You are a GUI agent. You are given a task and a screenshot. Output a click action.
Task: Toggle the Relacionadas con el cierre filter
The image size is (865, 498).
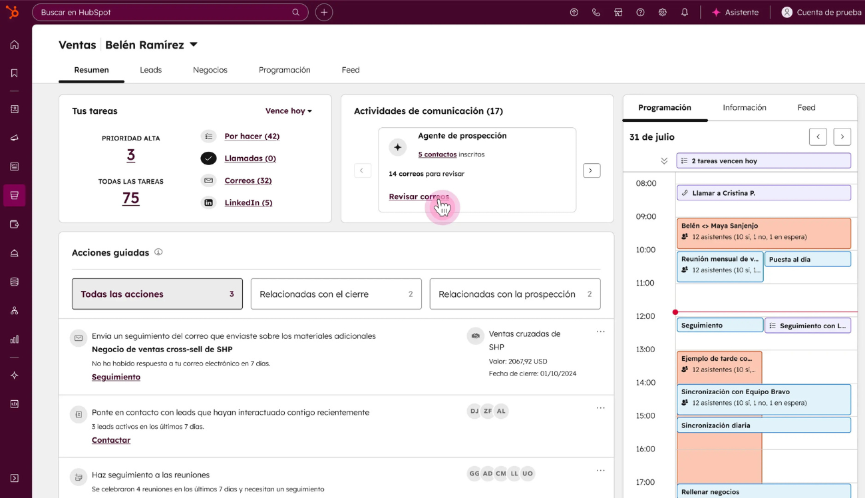[336, 294]
